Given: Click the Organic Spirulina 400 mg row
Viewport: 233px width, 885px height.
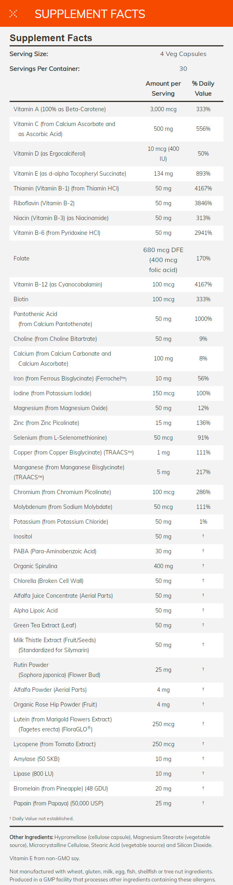Looking at the screenshot, I should (116, 566).
